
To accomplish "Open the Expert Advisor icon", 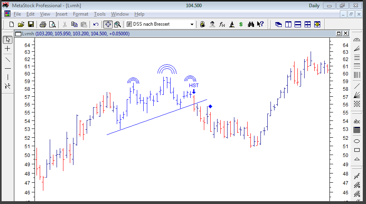I will click(212, 24).
